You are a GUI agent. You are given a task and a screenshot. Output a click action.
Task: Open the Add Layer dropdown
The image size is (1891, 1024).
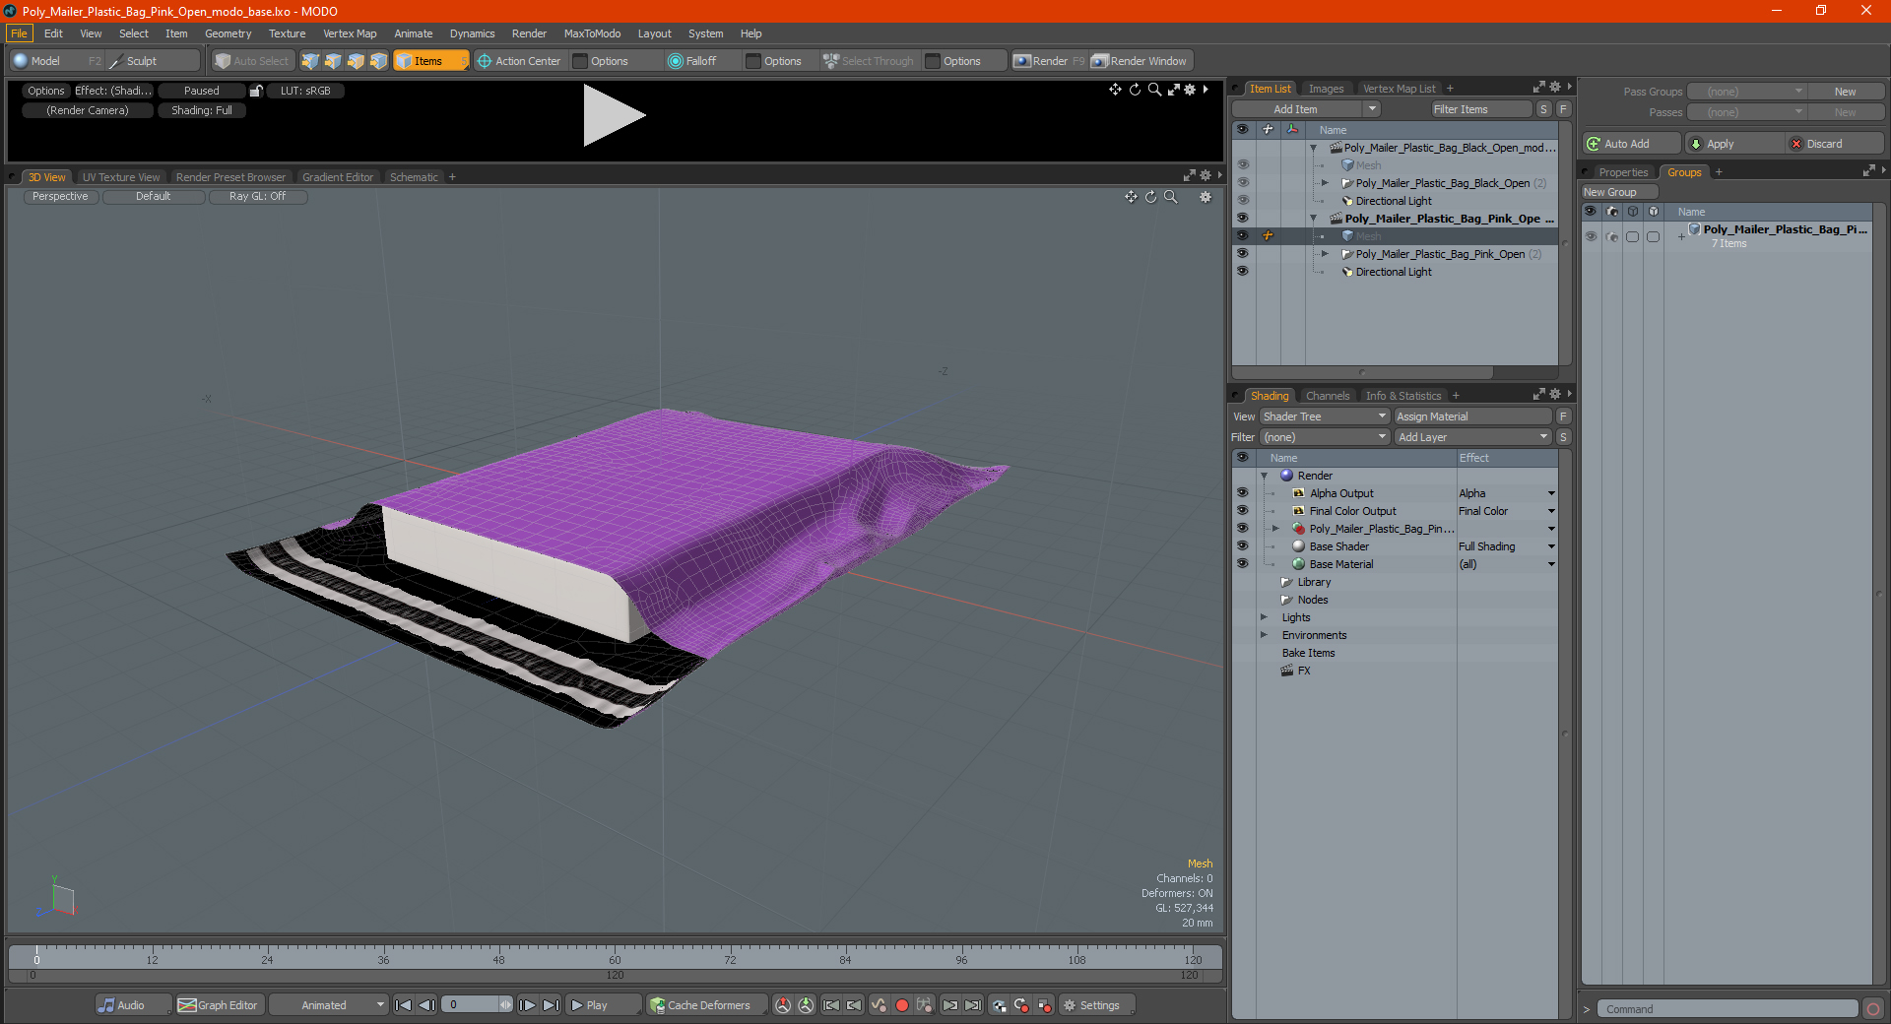(x=1473, y=437)
